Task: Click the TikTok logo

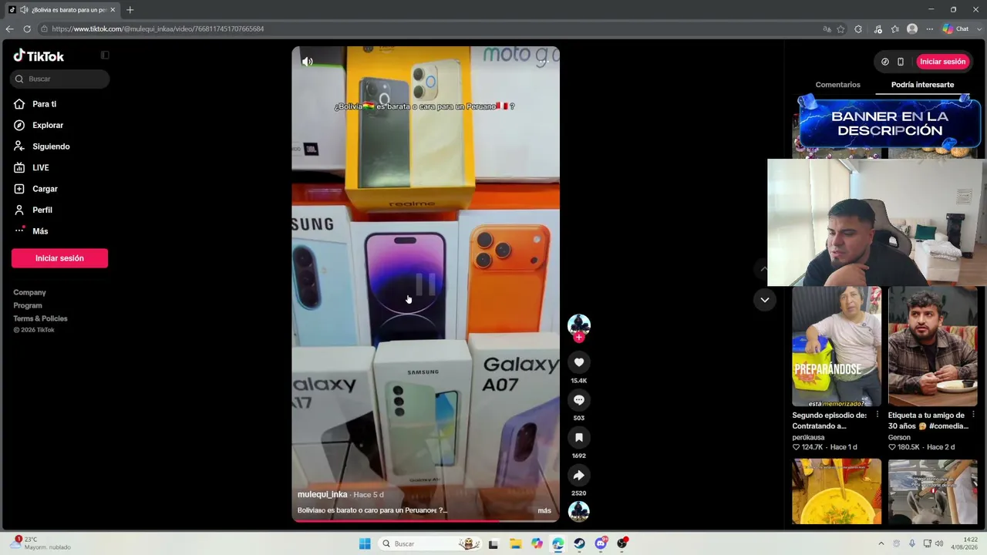Action: [x=39, y=55]
